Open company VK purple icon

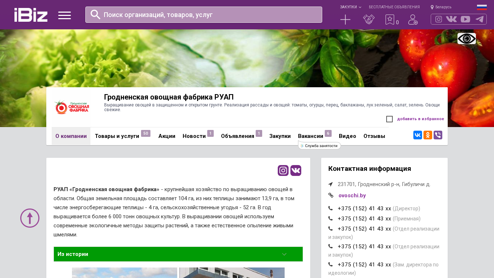click(296, 170)
